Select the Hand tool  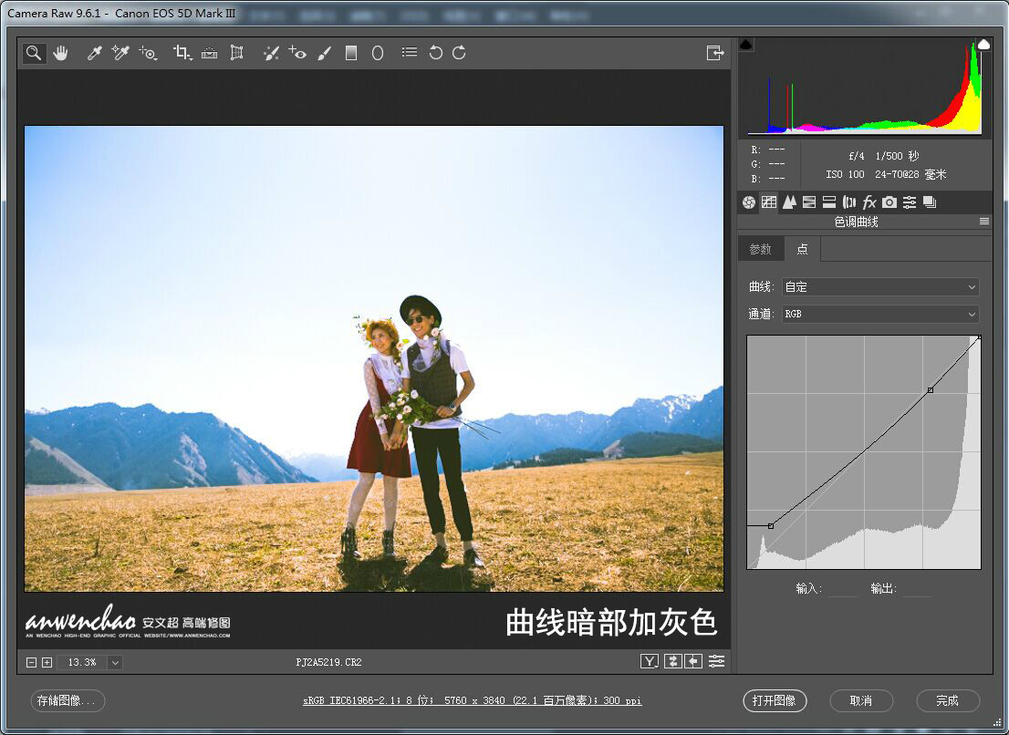(x=60, y=53)
